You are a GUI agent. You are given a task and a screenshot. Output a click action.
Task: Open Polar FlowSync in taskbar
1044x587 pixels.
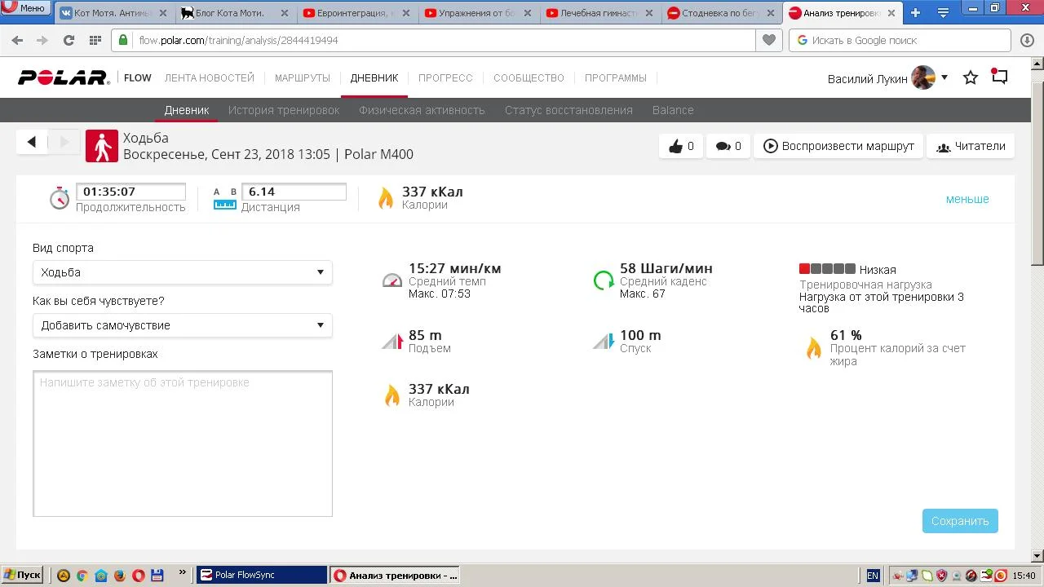(261, 575)
